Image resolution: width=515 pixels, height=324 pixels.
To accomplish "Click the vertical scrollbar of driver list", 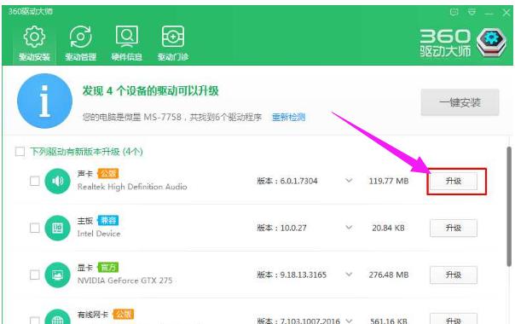I will 509,206.
